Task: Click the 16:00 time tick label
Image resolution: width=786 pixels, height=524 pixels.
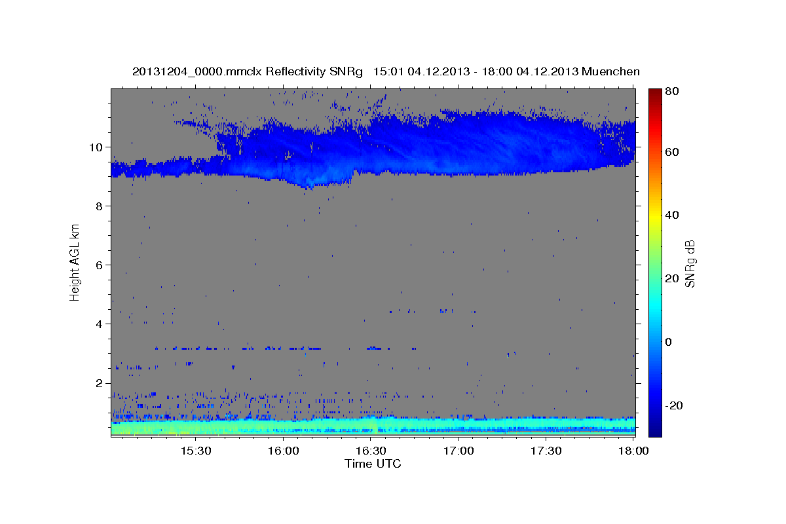Action: (x=283, y=451)
